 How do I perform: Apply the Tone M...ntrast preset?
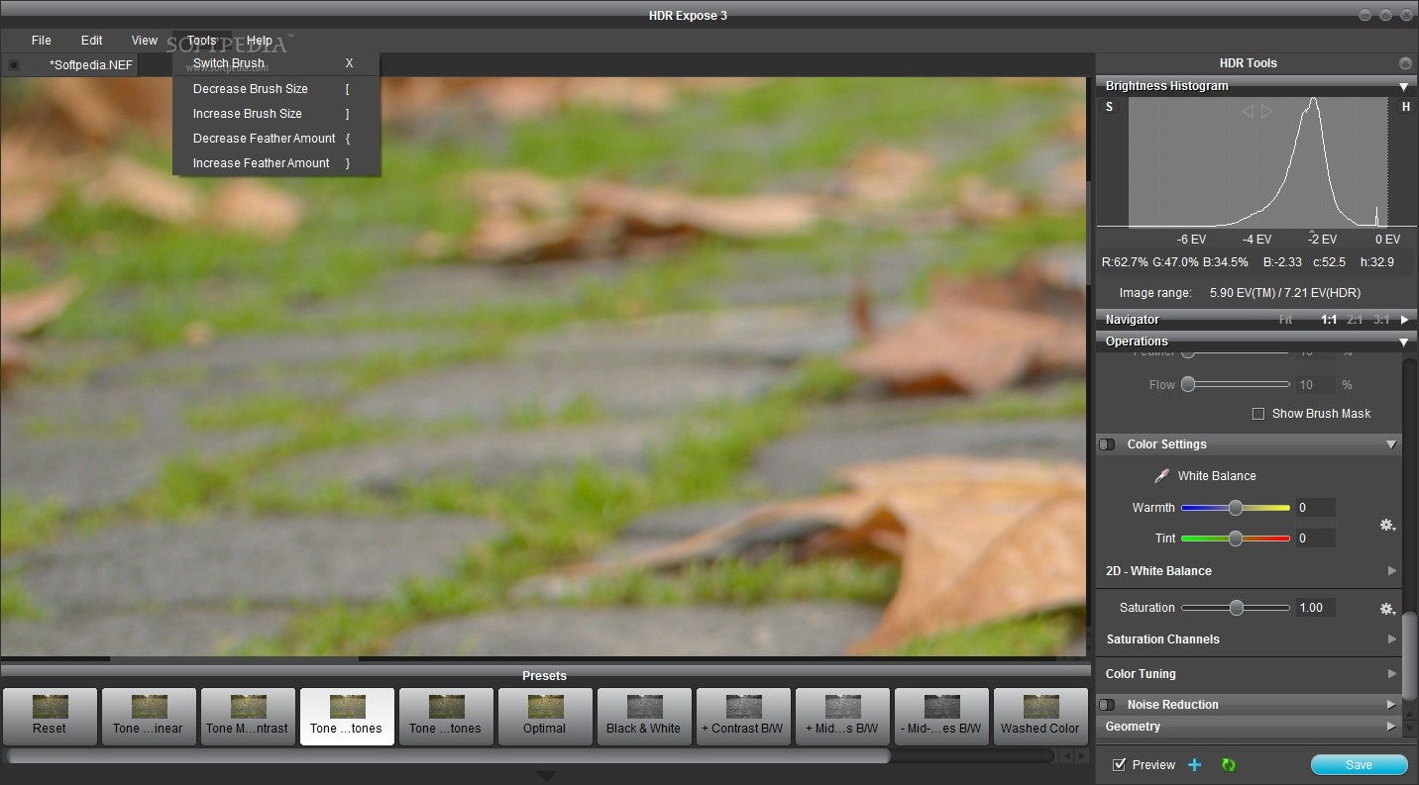[x=248, y=717]
